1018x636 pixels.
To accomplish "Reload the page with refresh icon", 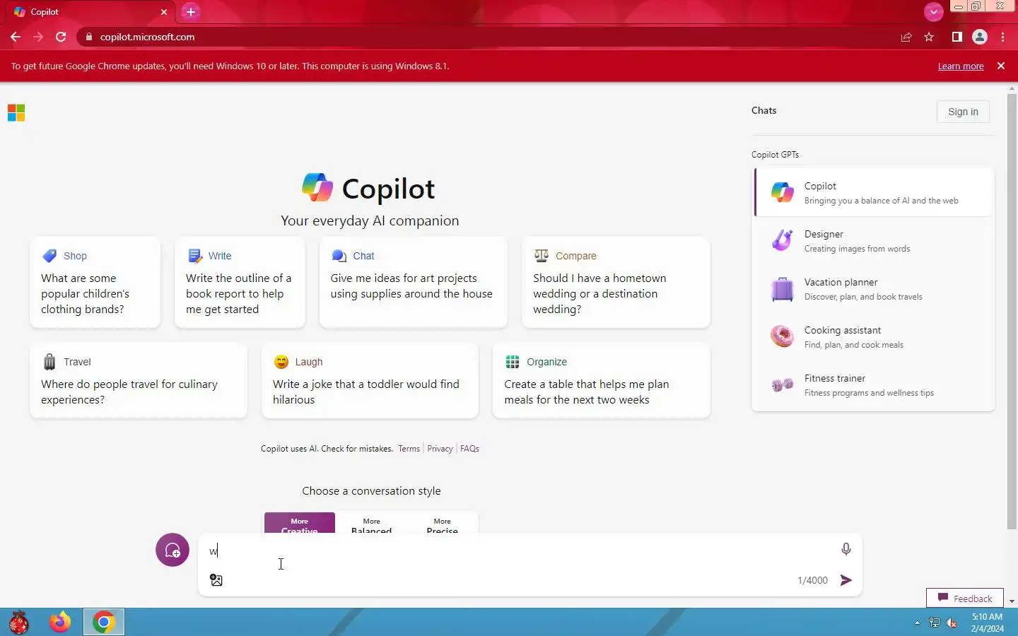I will [61, 37].
